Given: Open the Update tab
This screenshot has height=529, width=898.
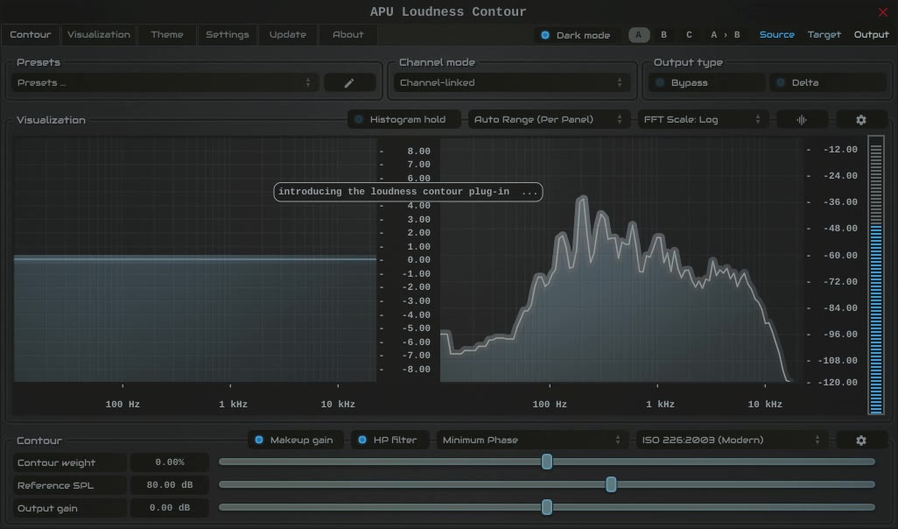Looking at the screenshot, I should 287,35.
